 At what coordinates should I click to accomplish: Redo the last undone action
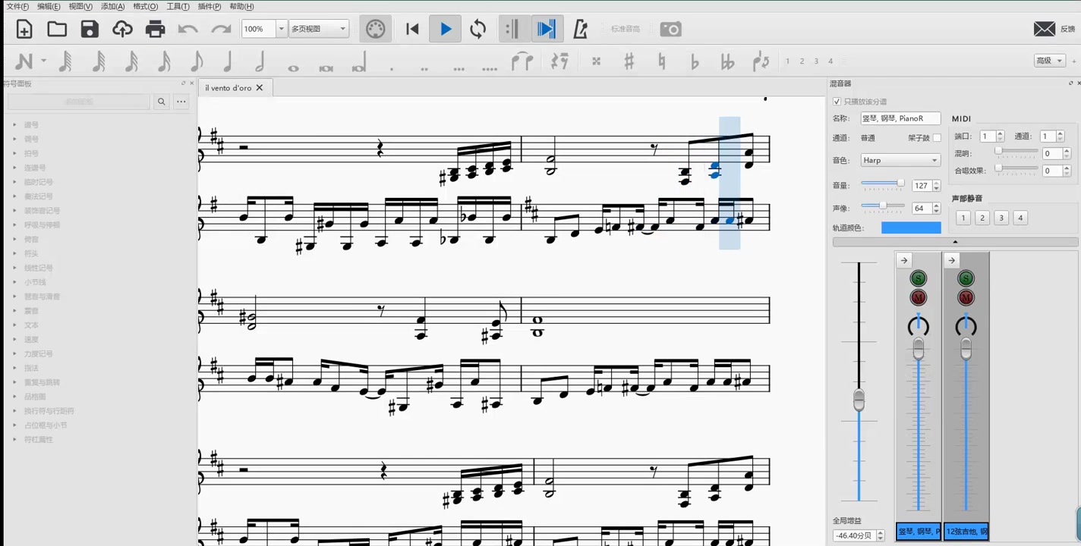pos(221,30)
